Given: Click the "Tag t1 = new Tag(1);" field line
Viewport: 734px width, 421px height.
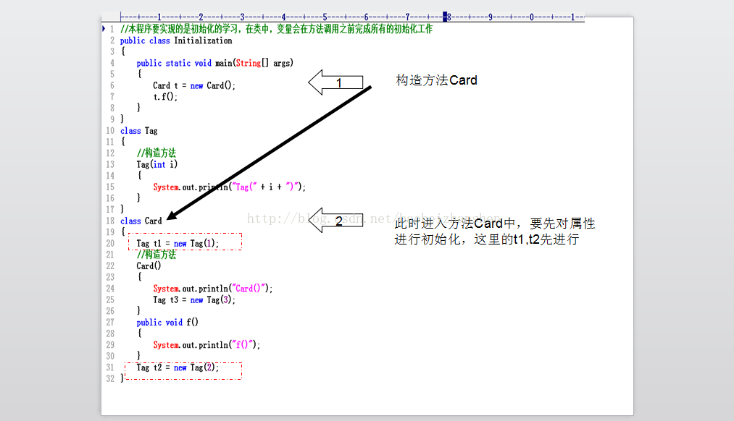Looking at the screenshot, I should point(178,244).
